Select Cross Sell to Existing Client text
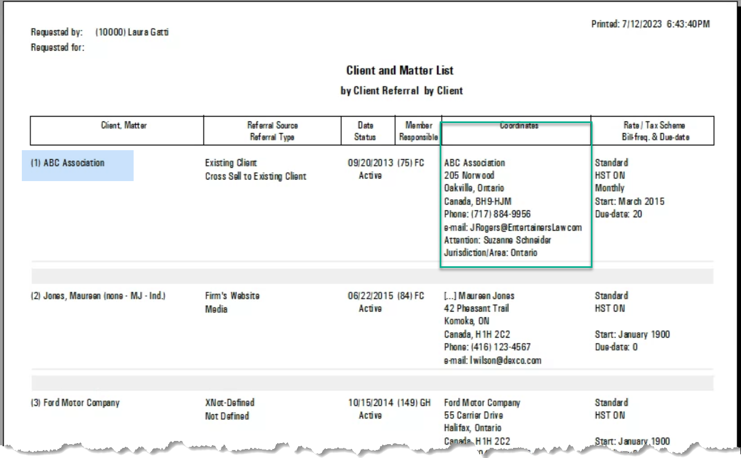 coord(256,176)
